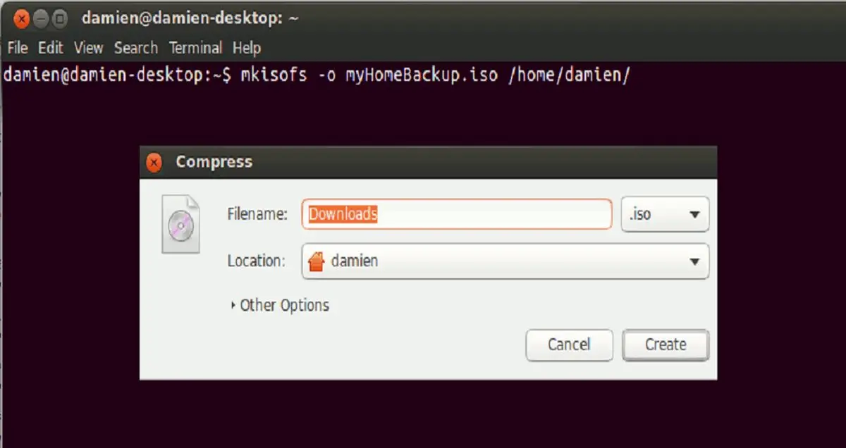The height and width of the screenshot is (448, 846).
Task: Open the Edit menu
Action: coord(51,48)
